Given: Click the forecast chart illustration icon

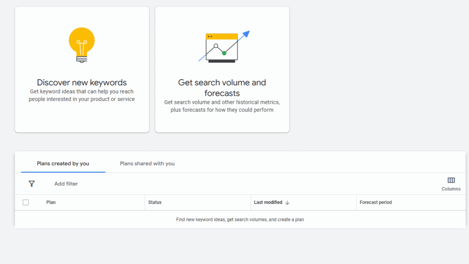Looking at the screenshot, I should [222, 48].
